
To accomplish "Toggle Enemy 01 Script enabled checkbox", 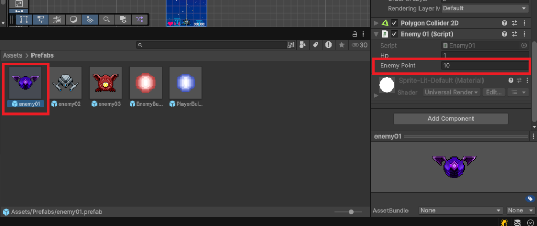I will pos(394,34).
